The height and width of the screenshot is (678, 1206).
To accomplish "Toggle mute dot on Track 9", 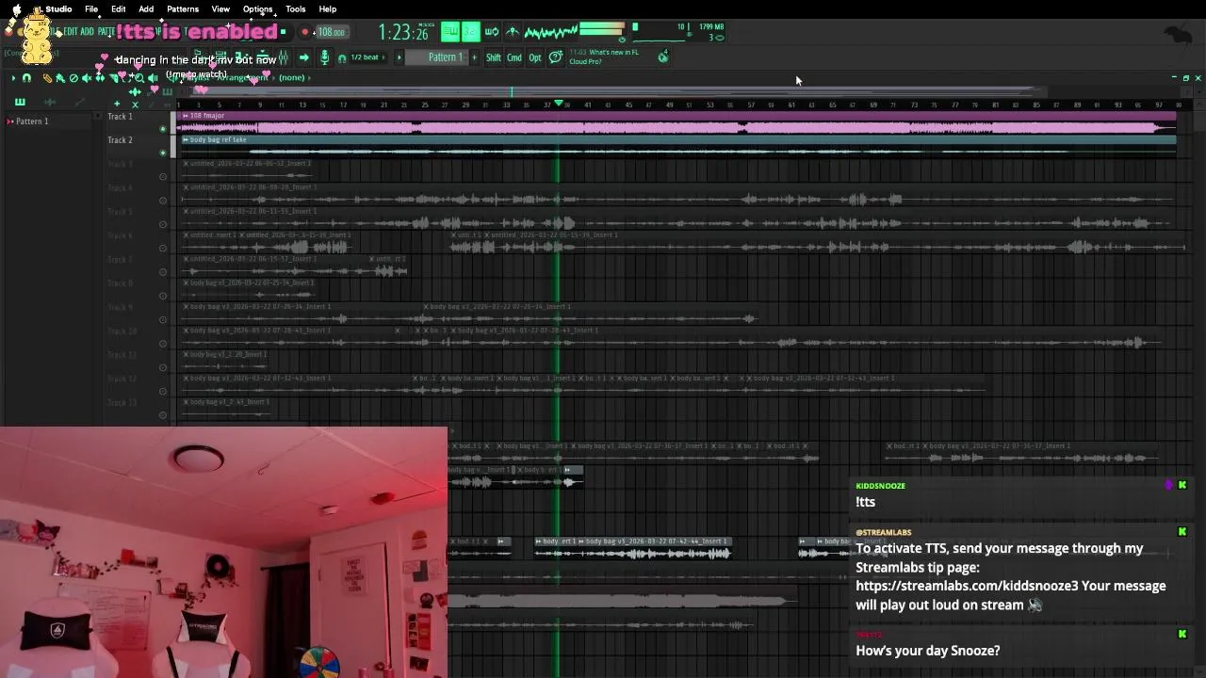I will [163, 320].
